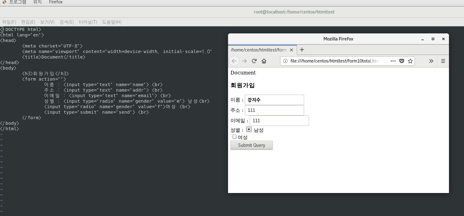Image resolution: width=464 pixels, height=216 pixels.
Task: Open the 프로그램 applications menu
Action: [x=17, y=2]
